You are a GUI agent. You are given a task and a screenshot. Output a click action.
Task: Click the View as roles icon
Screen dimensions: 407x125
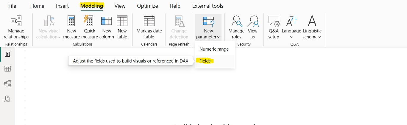pyautogui.click(x=252, y=22)
